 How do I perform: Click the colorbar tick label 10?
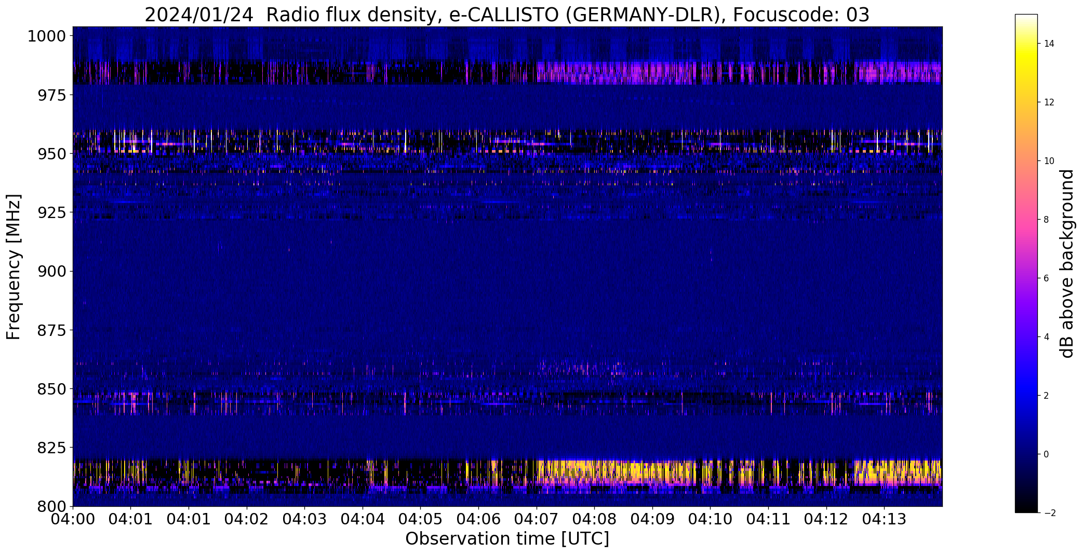(x=1049, y=161)
